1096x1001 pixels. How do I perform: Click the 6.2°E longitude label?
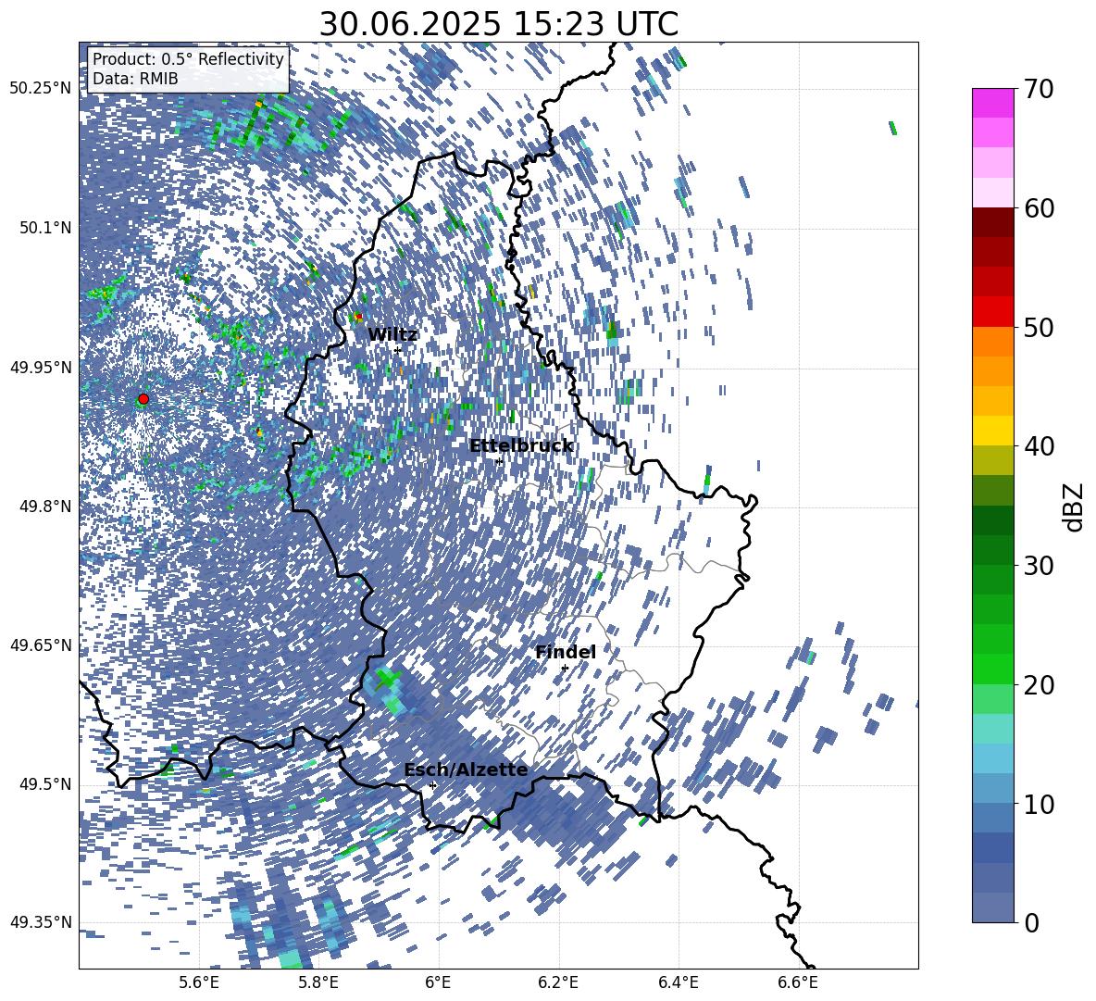tap(558, 982)
